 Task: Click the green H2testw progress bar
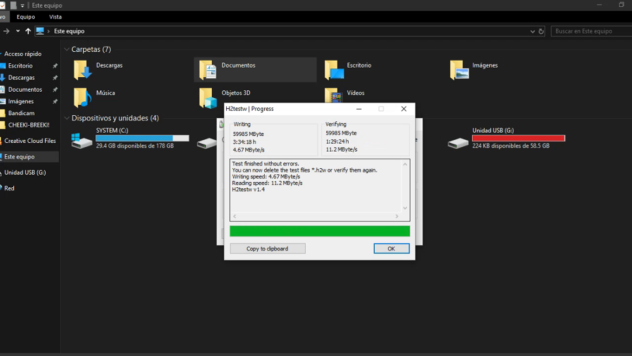coord(320,231)
